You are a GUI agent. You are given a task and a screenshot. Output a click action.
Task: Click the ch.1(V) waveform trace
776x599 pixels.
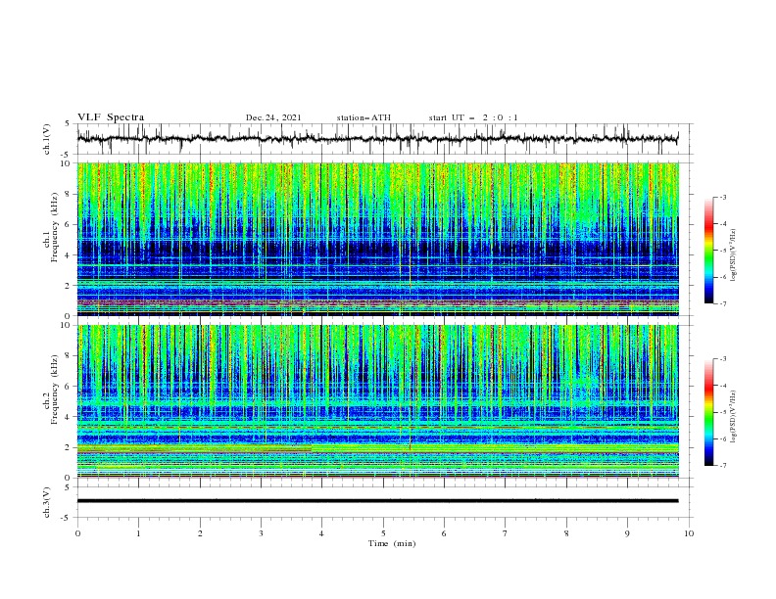tap(378, 138)
